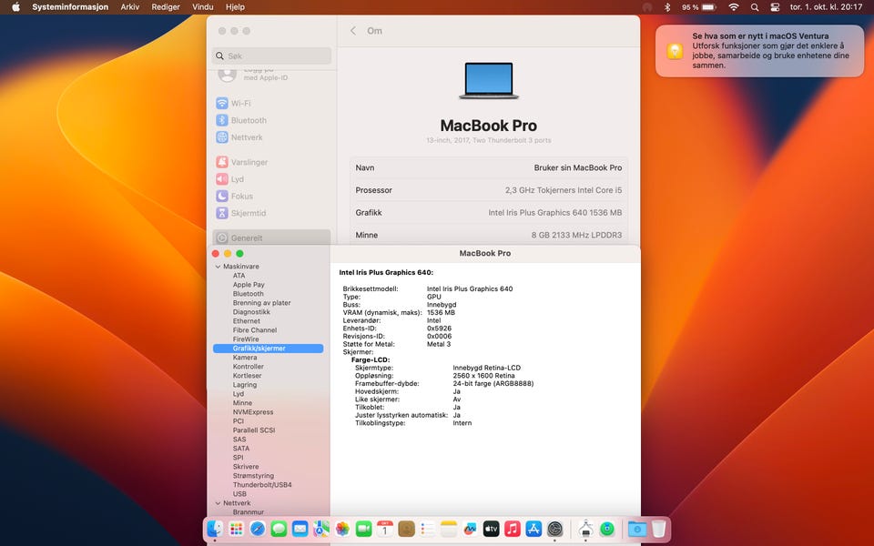
Task: Open the Arkiv menu
Action: tap(130, 7)
